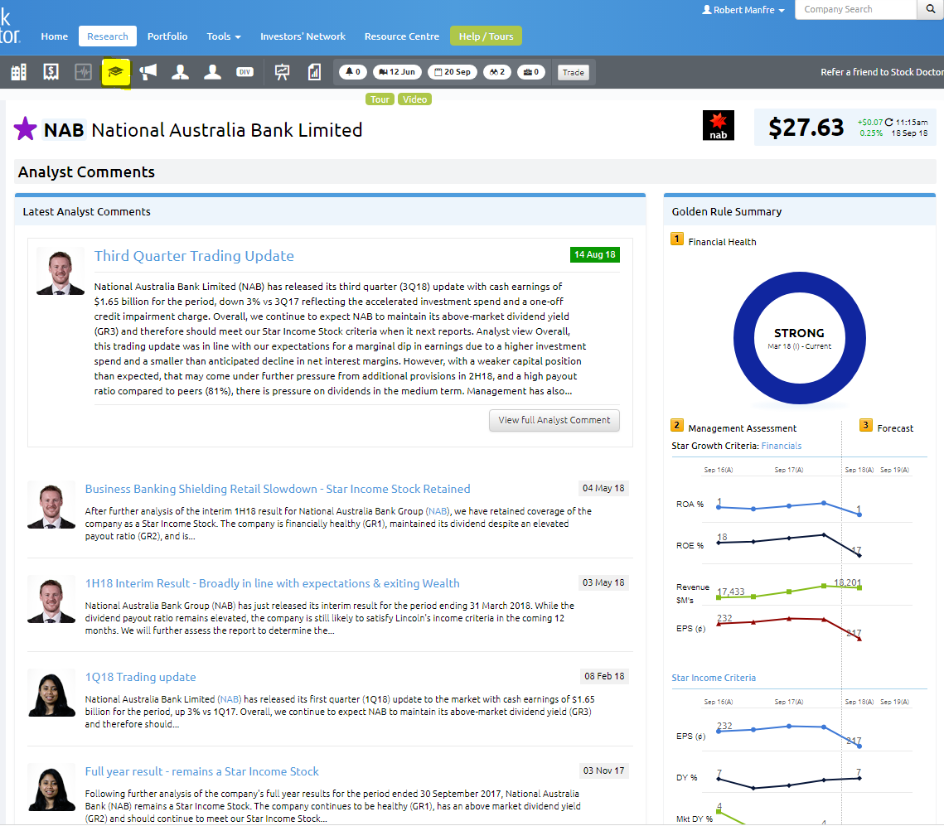Click analyst photo beside Third Quarter Trading Update
The height and width of the screenshot is (826, 944).
61,271
